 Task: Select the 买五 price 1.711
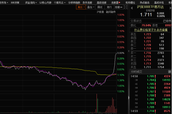[x=147, y=67]
